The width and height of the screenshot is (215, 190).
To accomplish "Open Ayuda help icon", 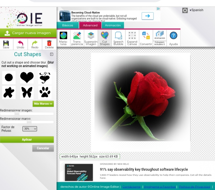I will (x=173, y=38).
